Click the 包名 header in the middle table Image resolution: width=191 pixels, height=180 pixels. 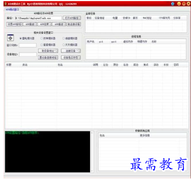(x=60, y=65)
